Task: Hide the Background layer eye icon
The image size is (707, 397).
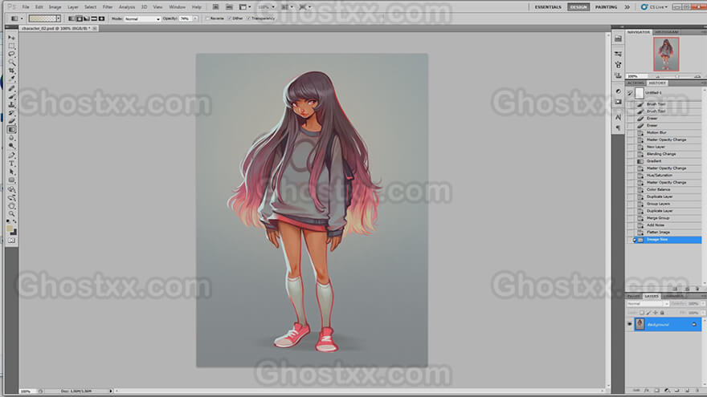Action: tap(629, 324)
